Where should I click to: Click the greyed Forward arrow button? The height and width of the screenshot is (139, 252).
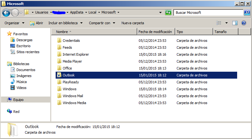(x=15, y=13)
